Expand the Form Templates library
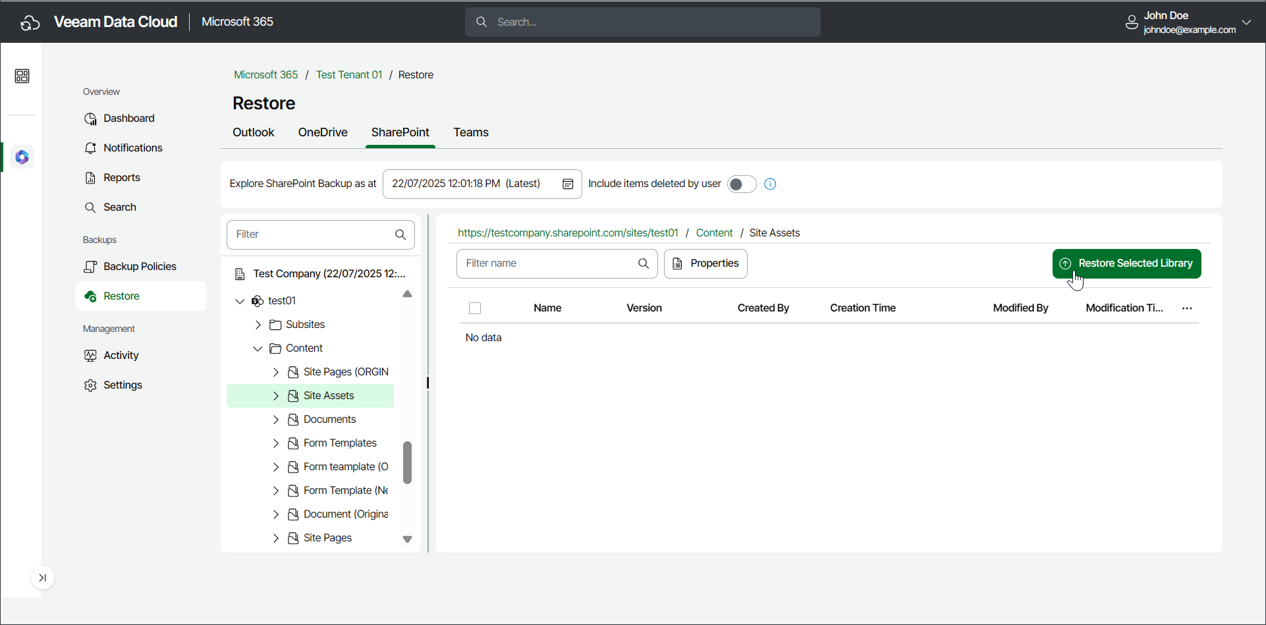This screenshot has width=1266, height=625. [x=276, y=443]
